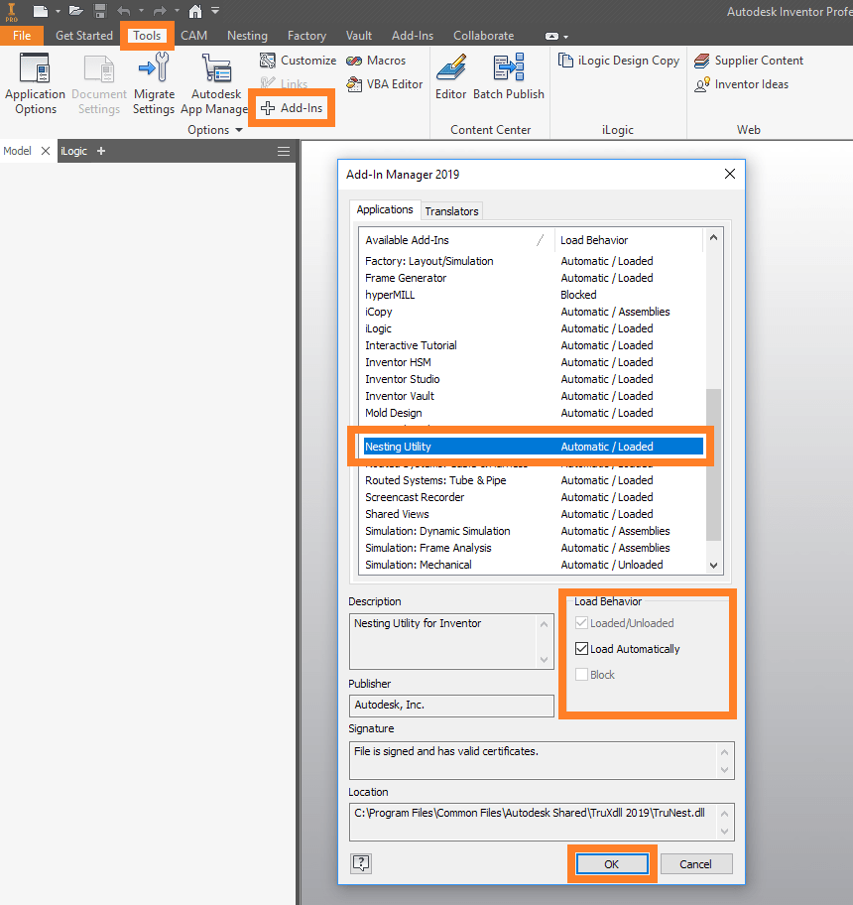Switch to CAM ribbon tab
The width and height of the screenshot is (853, 905).
193,35
